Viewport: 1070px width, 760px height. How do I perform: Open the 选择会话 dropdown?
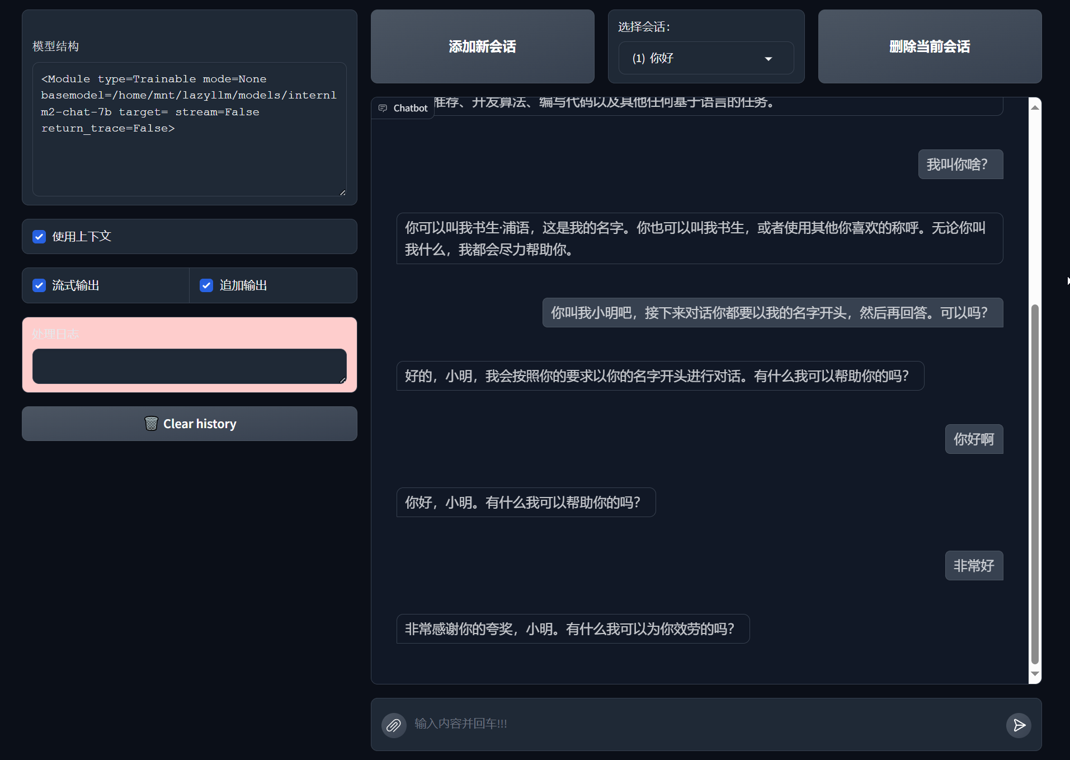pyautogui.click(x=706, y=58)
